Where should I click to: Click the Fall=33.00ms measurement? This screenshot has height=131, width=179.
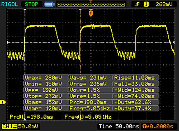point(134,84)
